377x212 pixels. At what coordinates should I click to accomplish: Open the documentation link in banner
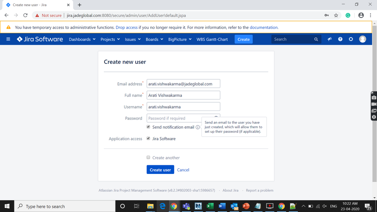[x=263, y=28]
